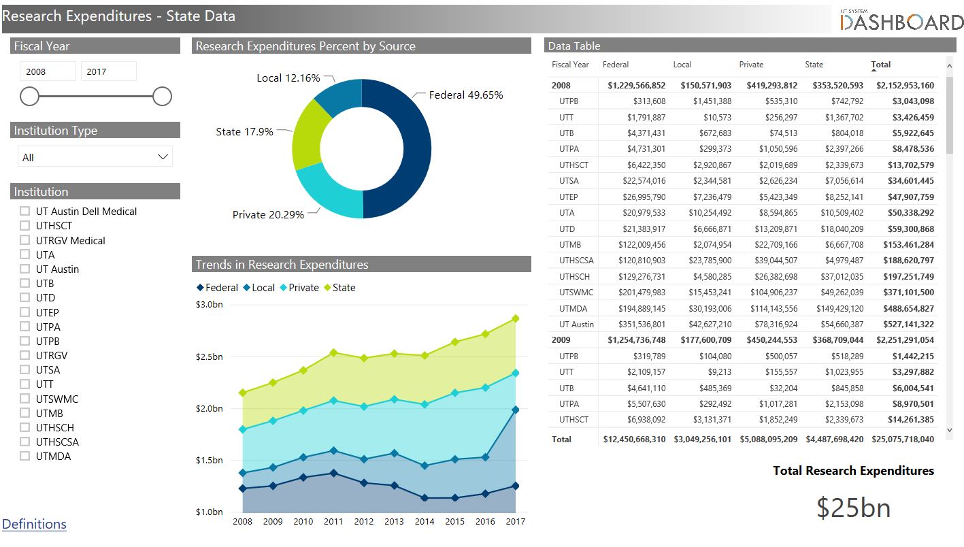Toggle the UTMDA institution checkbox
Screen dimensions: 964x547
[24, 456]
